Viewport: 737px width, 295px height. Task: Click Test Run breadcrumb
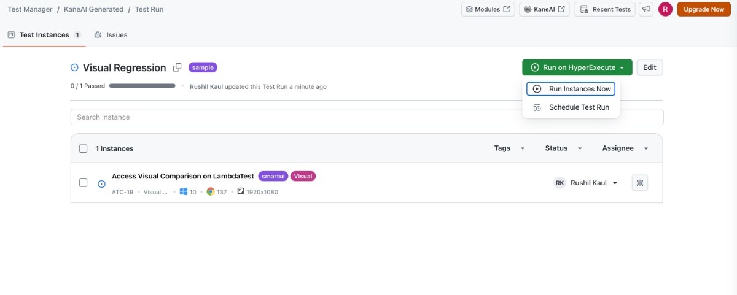149,9
